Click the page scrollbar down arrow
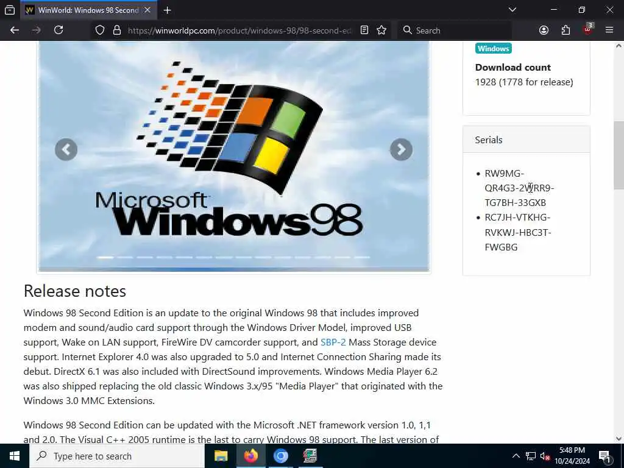The width and height of the screenshot is (624, 468). (619, 439)
